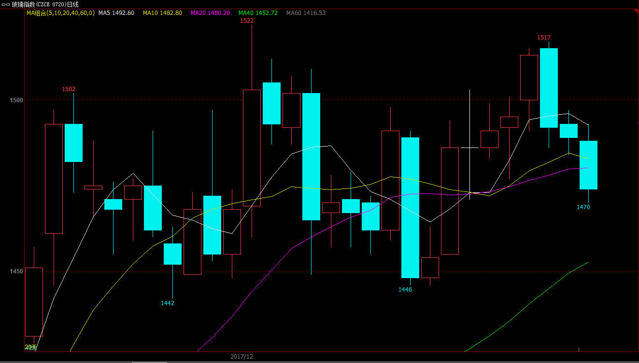The image size is (639, 363).
Task: Click the chain-link icon beside the chart title
Action: [x=5, y=4]
